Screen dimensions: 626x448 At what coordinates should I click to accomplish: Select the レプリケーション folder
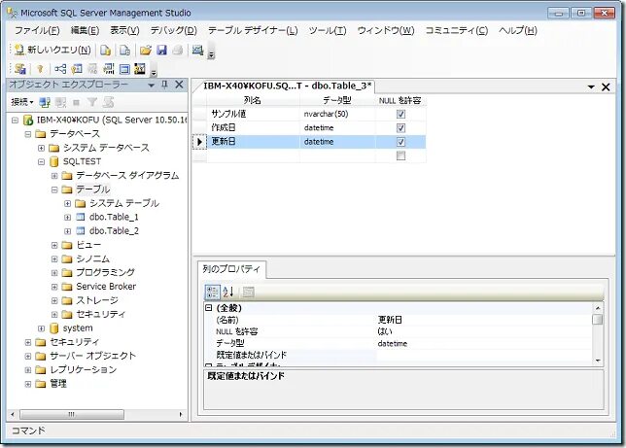point(83,369)
